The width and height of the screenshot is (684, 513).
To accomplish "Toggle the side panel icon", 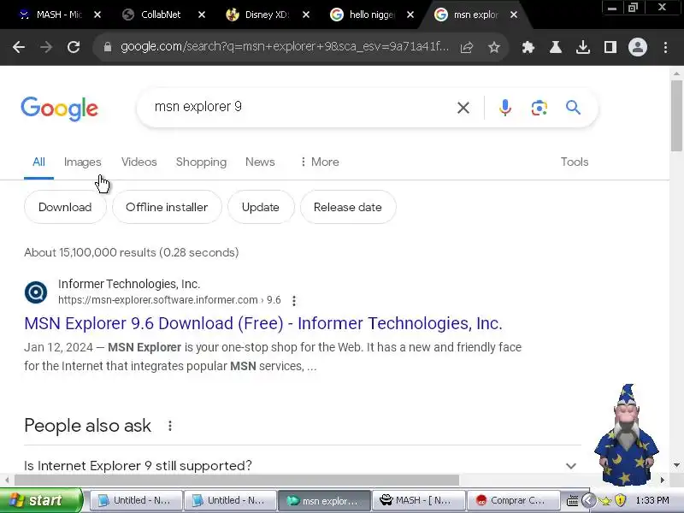I will pyautogui.click(x=610, y=47).
